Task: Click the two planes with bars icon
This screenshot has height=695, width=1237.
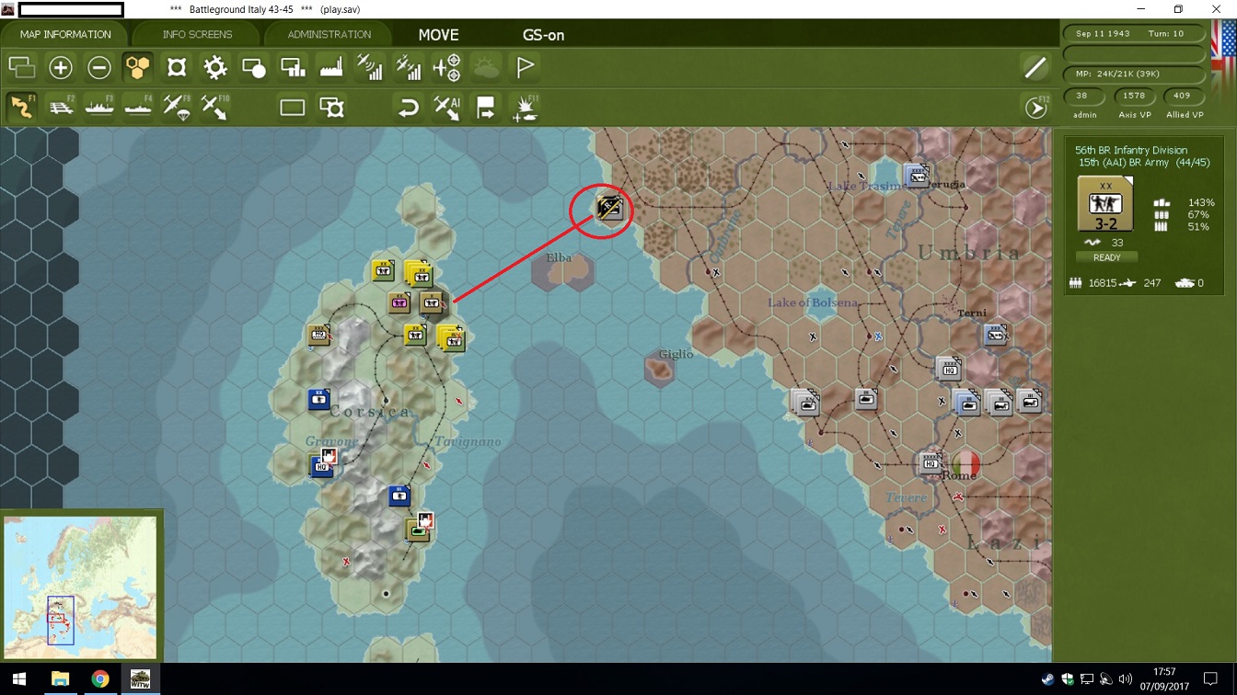Action: pyautogui.click(x=409, y=67)
